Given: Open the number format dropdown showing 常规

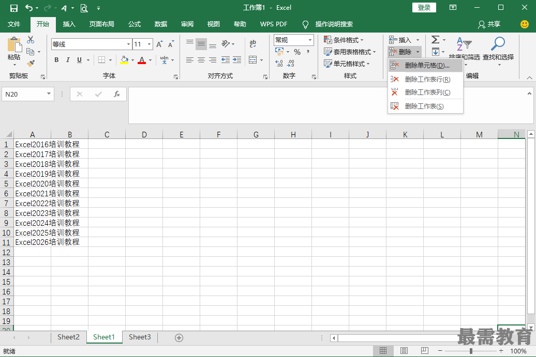Looking at the screenshot, I should 310,40.
